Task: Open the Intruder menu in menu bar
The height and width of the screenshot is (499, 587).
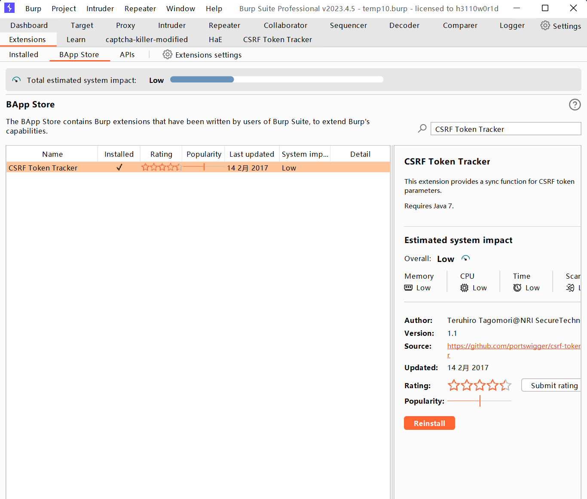Action: click(100, 9)
